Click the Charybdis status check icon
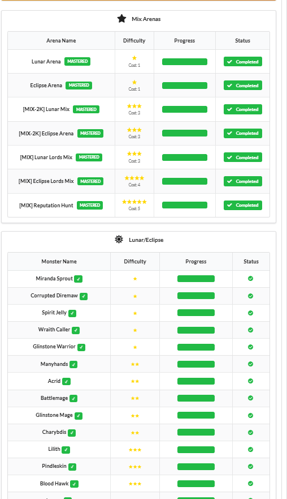This screenshot has height=499, width=287. 250,433
